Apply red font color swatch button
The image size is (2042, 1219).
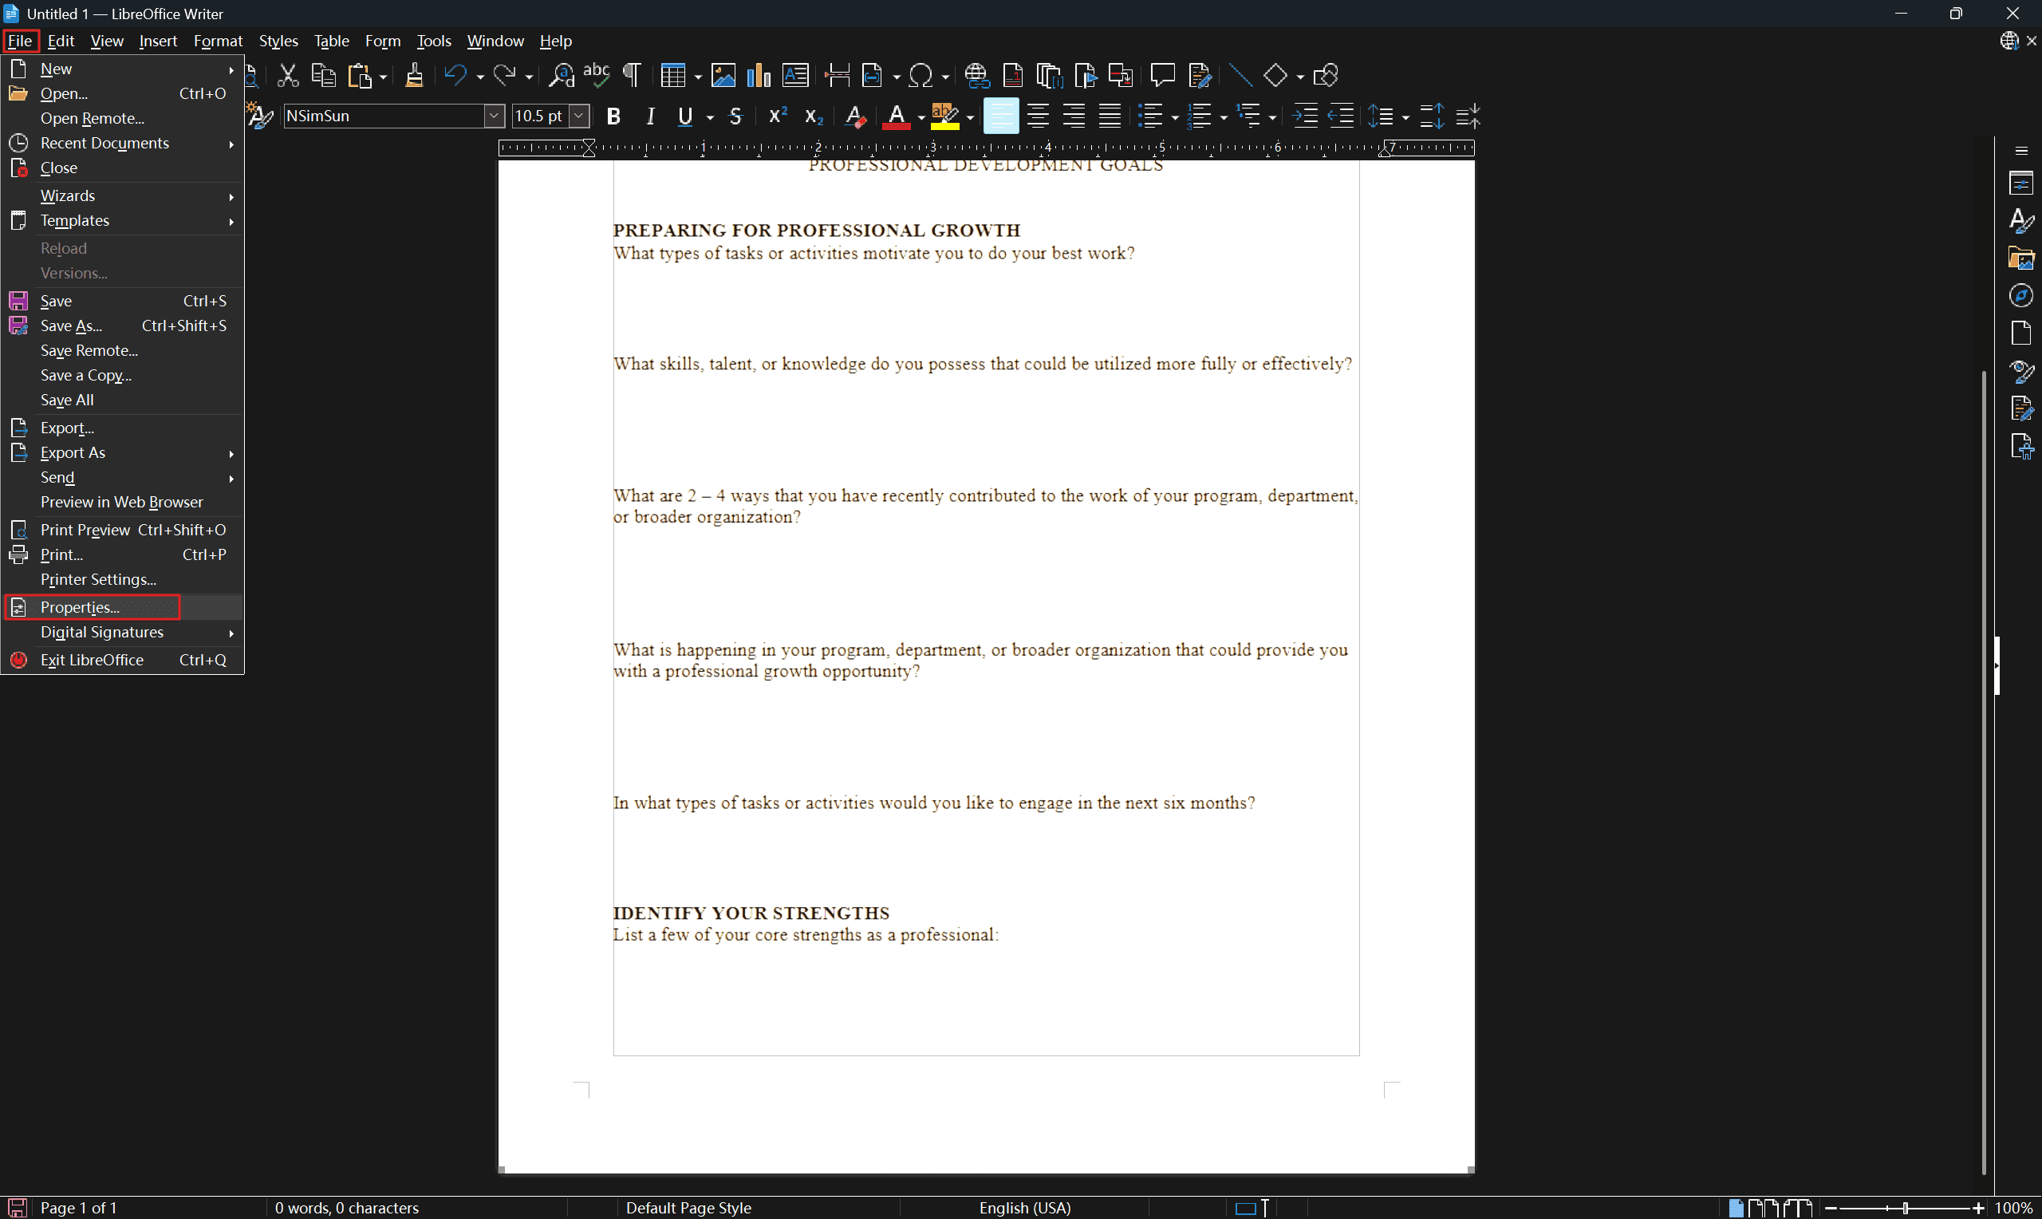[x=897, y=116]
